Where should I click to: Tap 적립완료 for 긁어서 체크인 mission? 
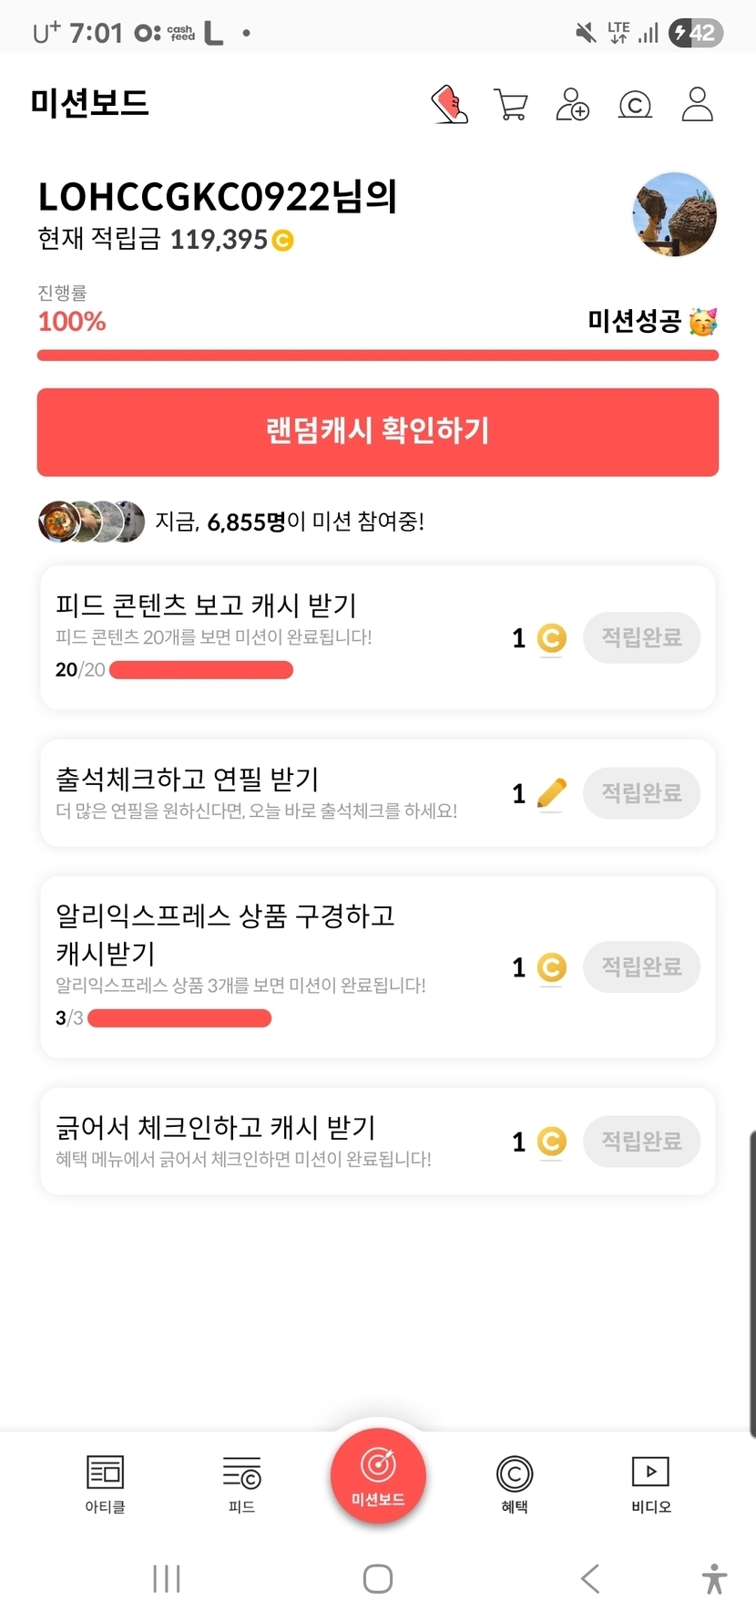tap(641, 1141)
